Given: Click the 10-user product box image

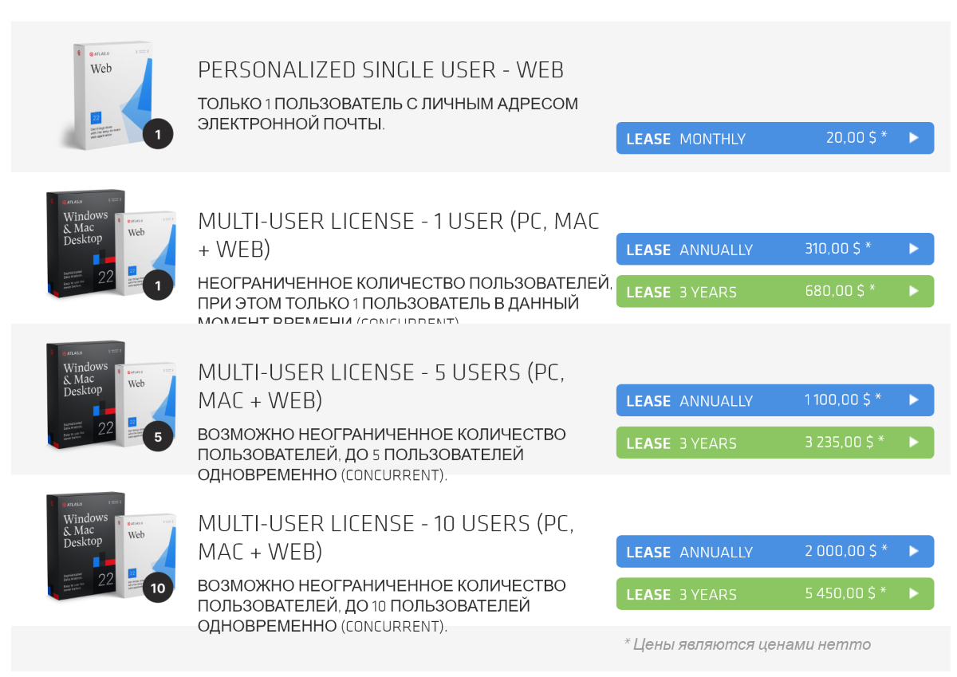Looking at the screenshot, I should coord(110,548).
